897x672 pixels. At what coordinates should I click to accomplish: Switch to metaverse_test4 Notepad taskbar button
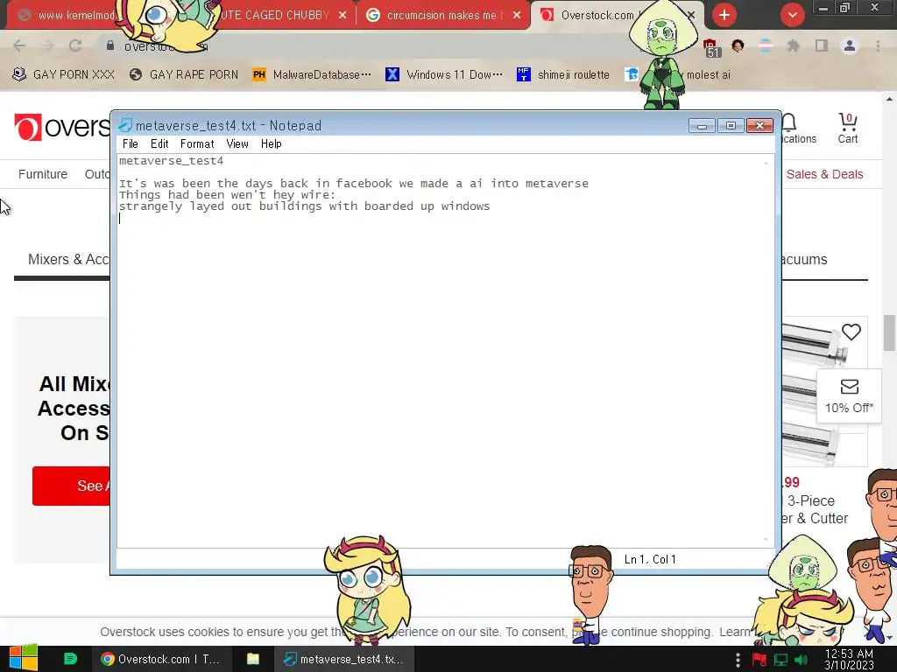click(343, 659)
